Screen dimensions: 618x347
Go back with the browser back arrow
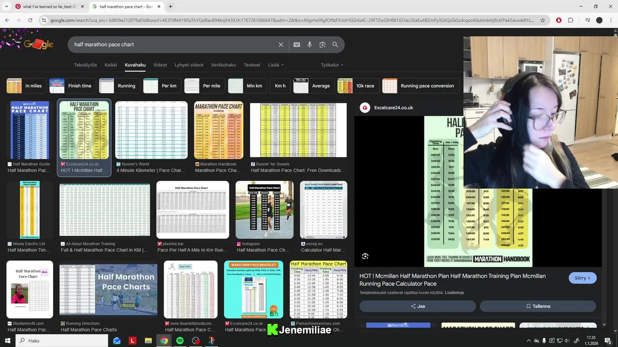(x=7, y=20)
